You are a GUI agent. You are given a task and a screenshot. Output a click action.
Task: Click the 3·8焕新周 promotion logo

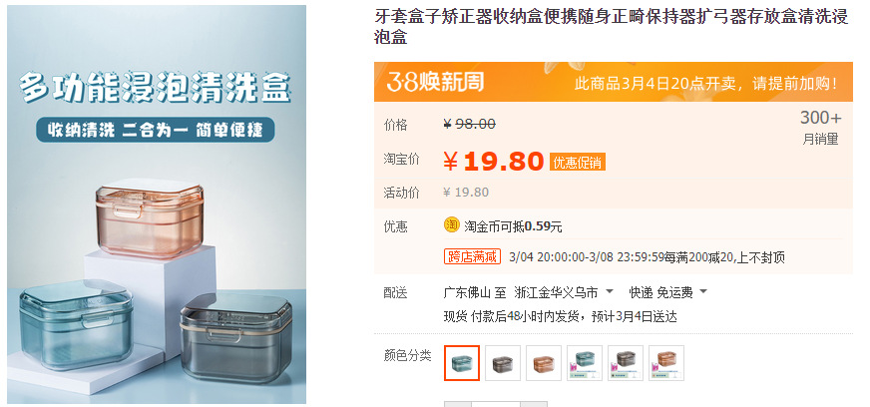[435, 83]
